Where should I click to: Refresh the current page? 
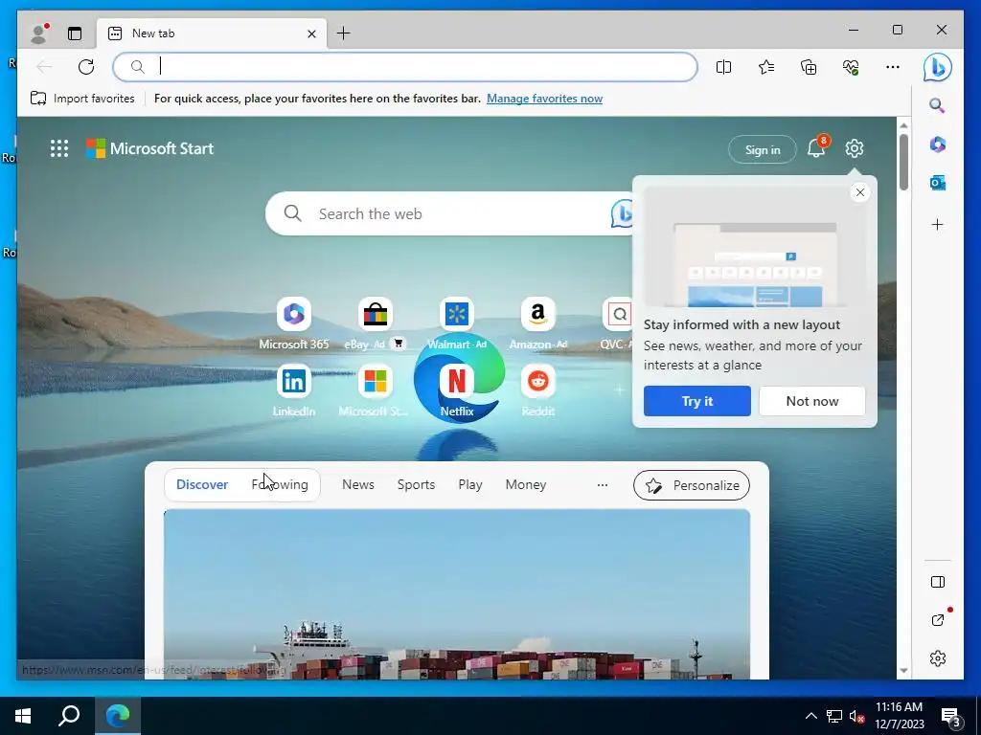click(86, 67)
